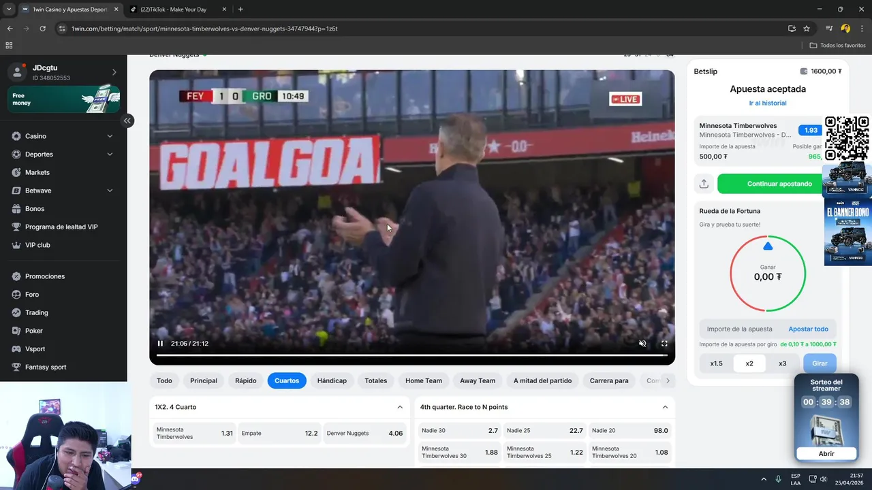Viewport: 872px width, 490px height.
Task: Open Ir al historial link
Action: point(768,103)
